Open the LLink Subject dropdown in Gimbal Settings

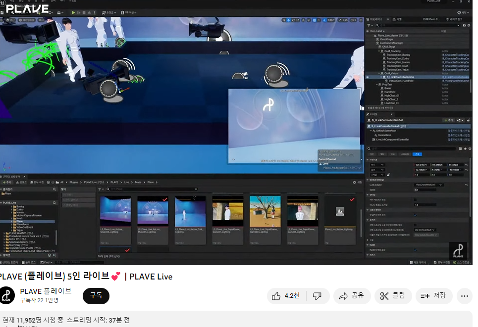(429, 185)
